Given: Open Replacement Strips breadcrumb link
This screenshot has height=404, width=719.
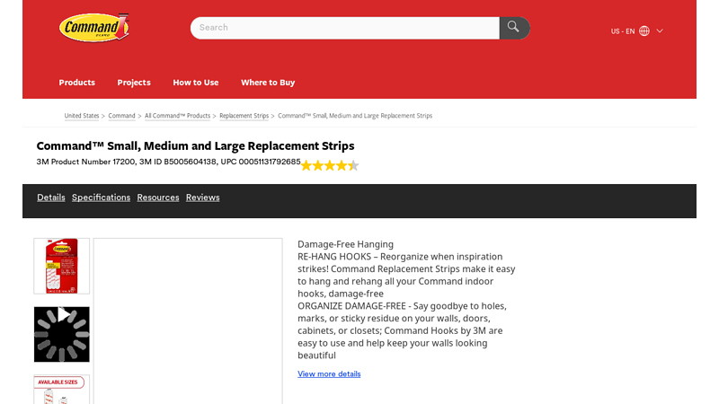Looking at the screenshot, I should 244,116.
